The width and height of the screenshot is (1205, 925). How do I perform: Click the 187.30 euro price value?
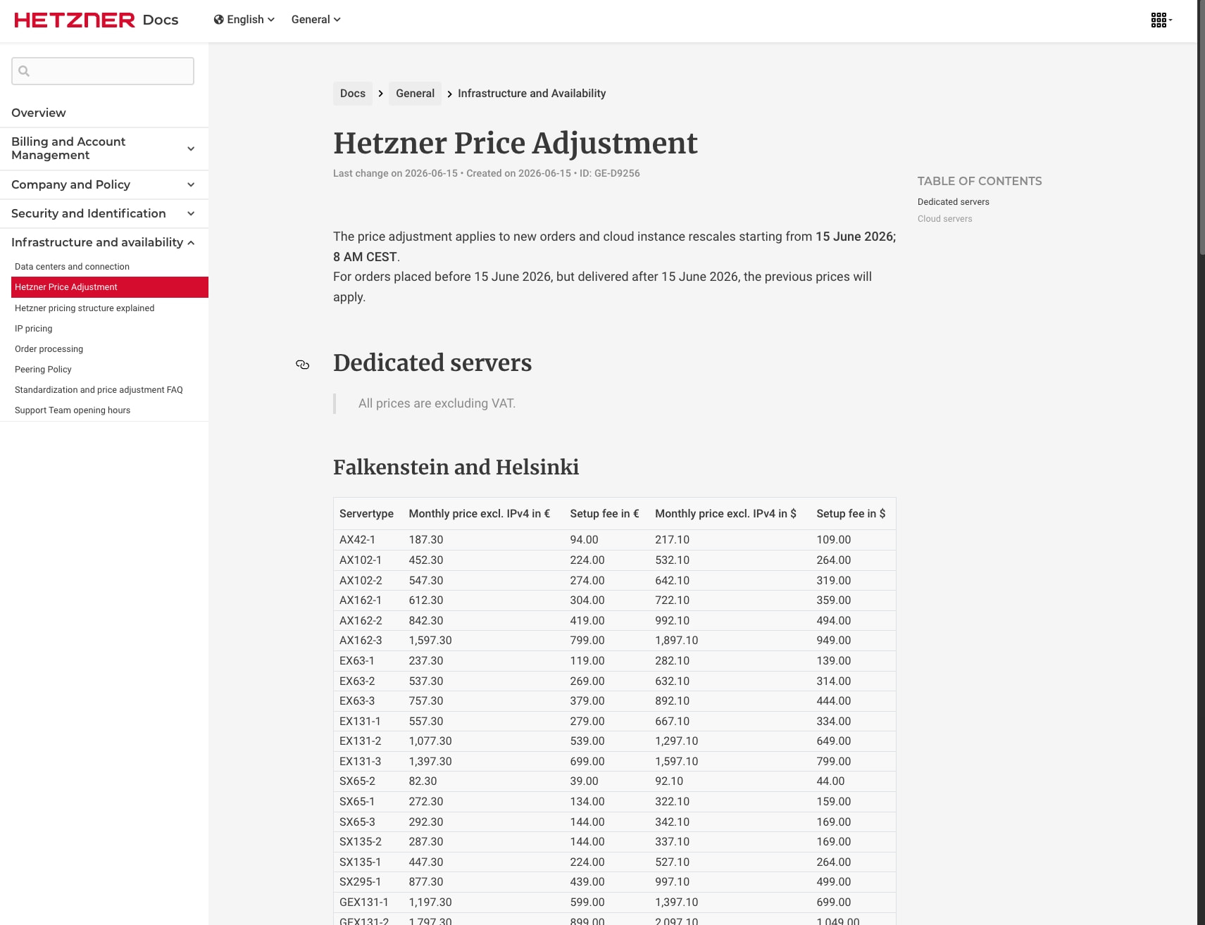[426, 540]
